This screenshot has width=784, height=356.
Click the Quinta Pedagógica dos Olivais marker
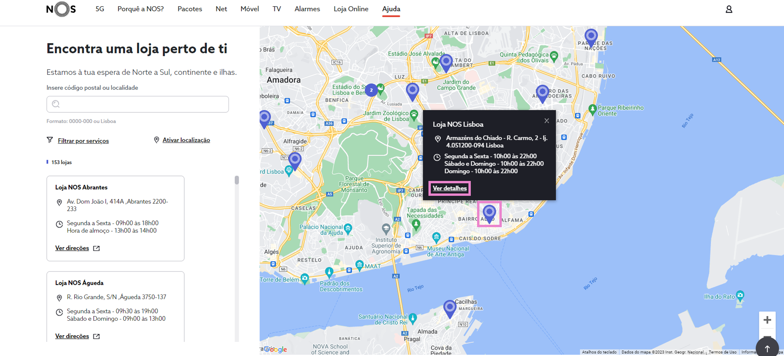pos(554,56)
